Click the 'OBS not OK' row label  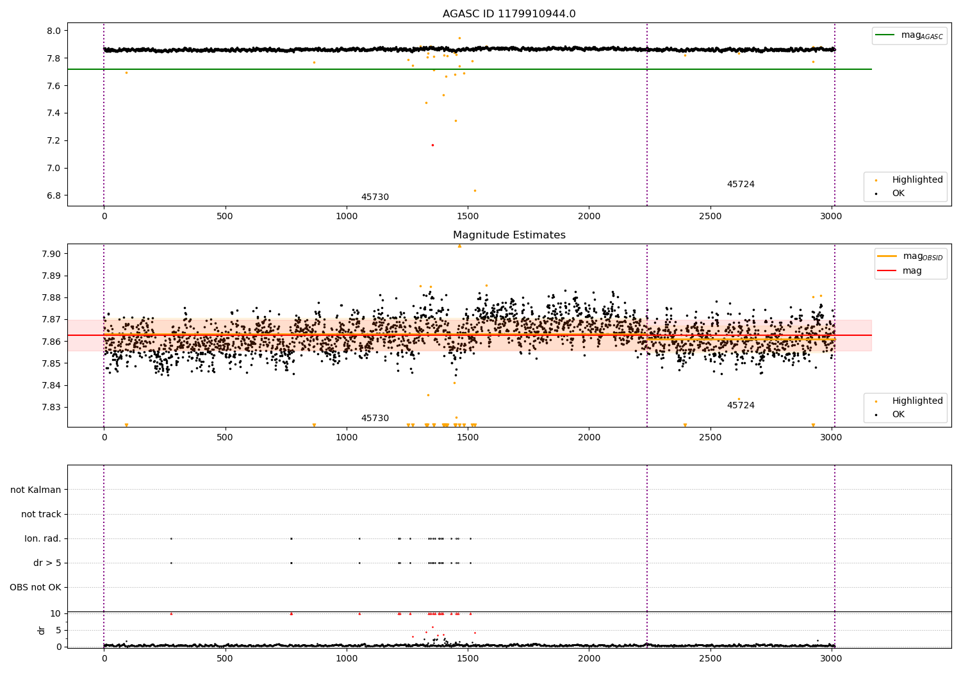click(x=36, y=587)
